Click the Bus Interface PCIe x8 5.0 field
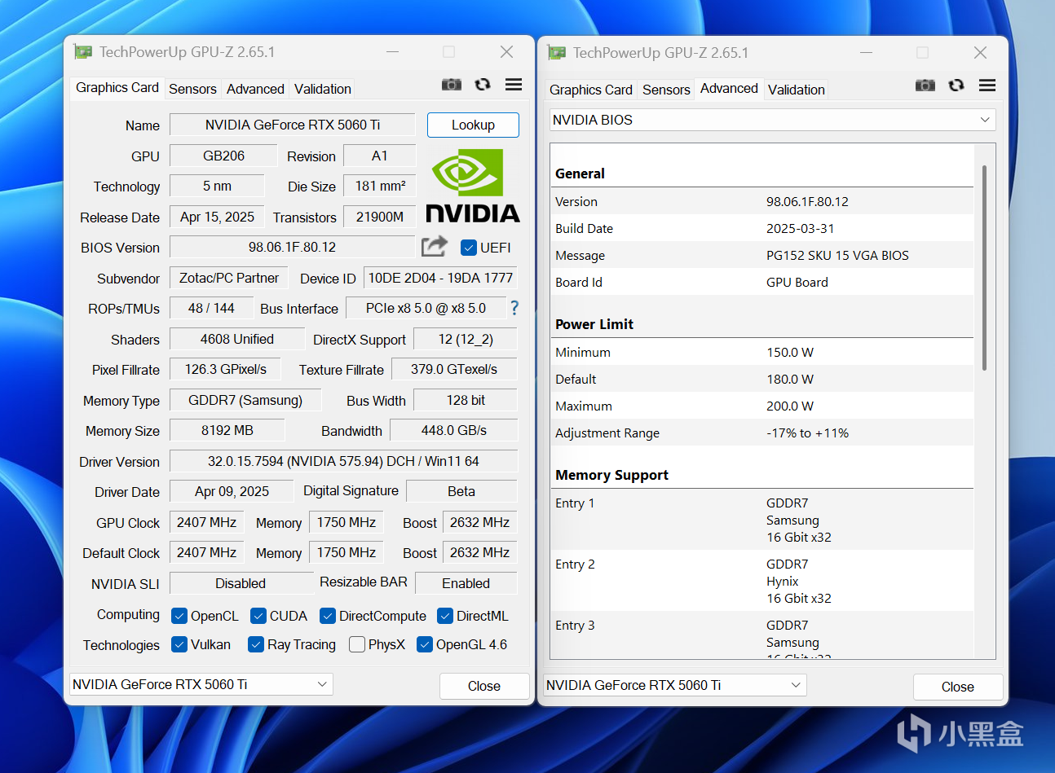Viewport: 1055px width, 773px height. [x=426, y=308]
